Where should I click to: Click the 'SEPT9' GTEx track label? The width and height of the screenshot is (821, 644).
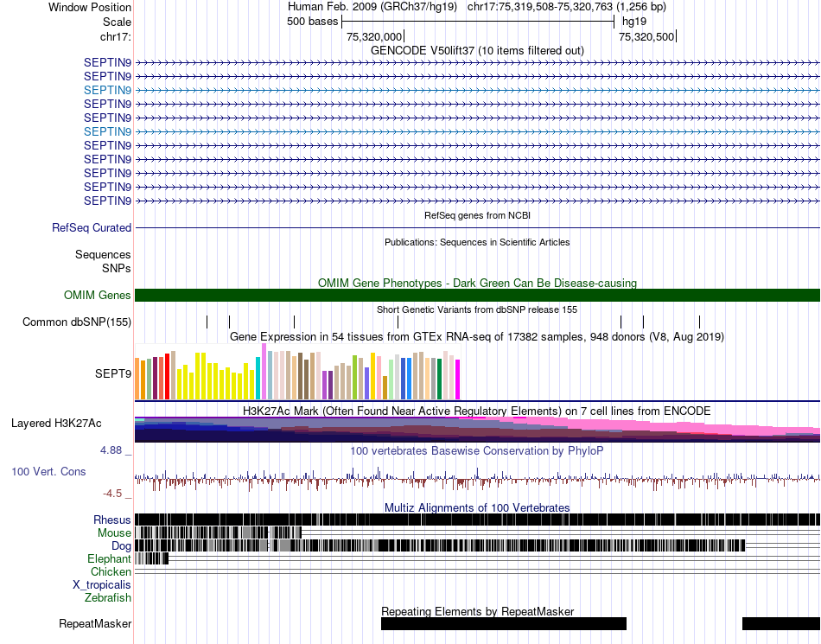coord(113,373)
